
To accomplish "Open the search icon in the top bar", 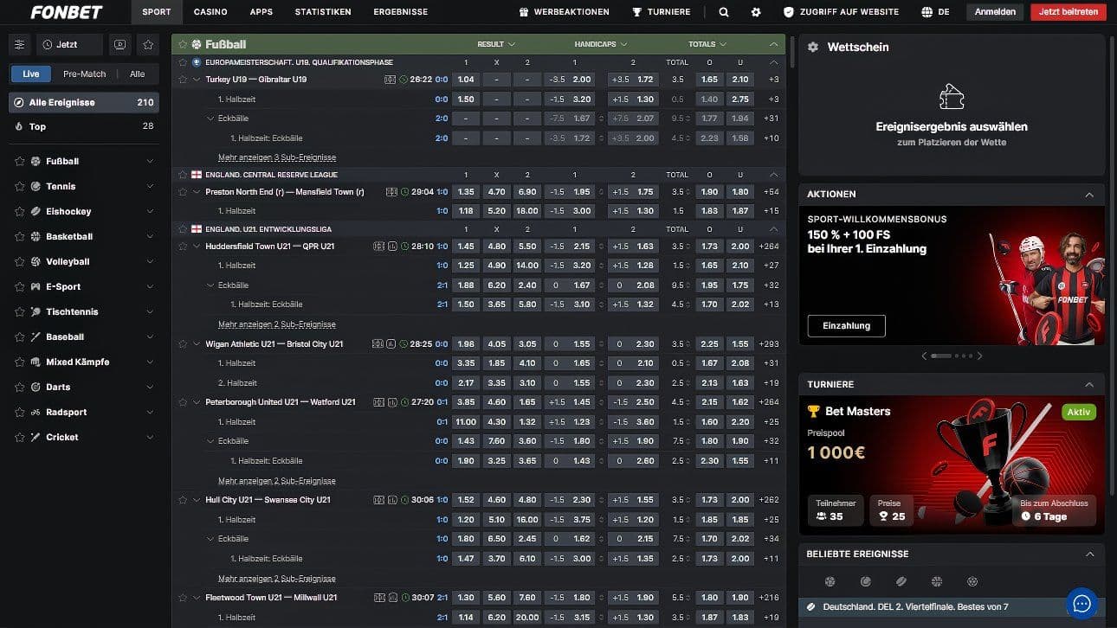I will tap(724, 12).
